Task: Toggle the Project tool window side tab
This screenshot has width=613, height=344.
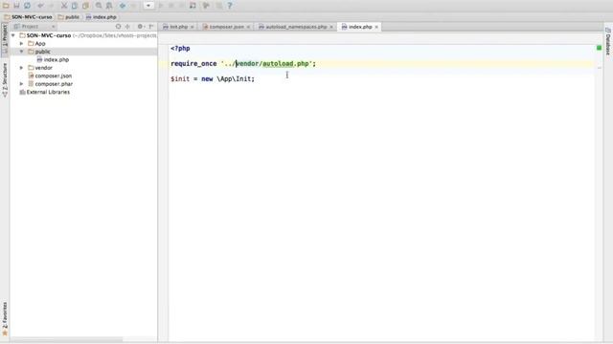Action: [5, 38]
